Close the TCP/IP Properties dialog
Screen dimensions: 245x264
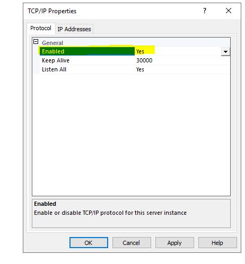point(229,11)
